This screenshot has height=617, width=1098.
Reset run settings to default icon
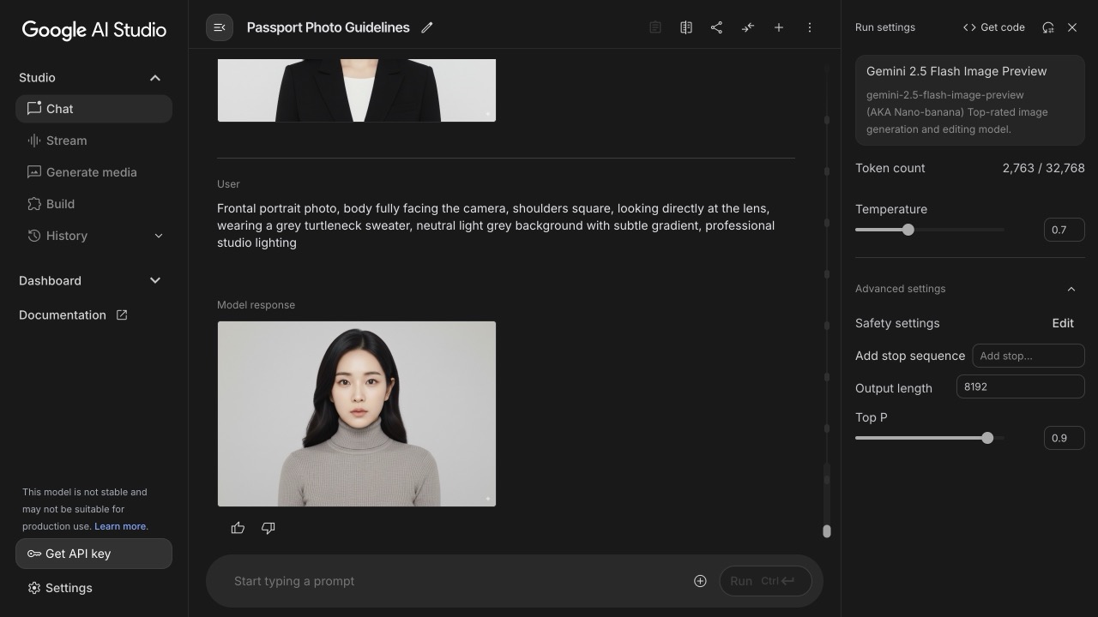coord(1048,27)
